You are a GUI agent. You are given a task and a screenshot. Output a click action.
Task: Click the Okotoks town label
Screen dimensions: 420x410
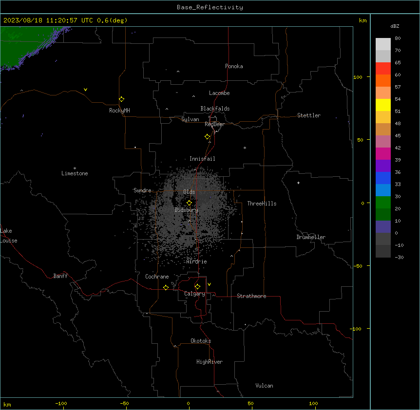coord(201,341)
